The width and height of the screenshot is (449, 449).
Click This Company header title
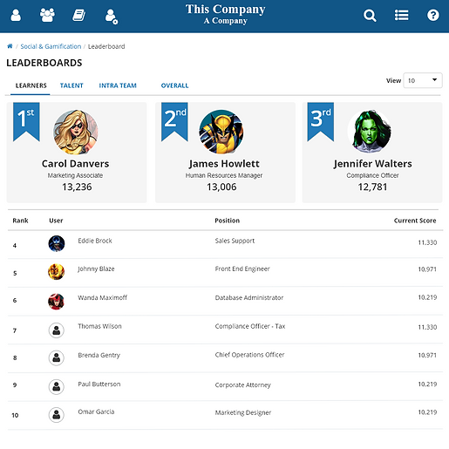pos(225,10)
